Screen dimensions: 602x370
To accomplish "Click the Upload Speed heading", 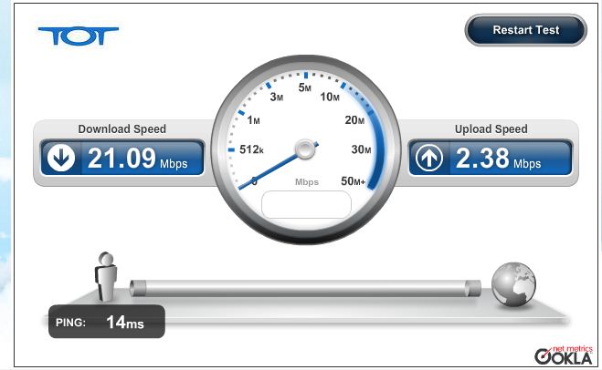I will [491, 129].
